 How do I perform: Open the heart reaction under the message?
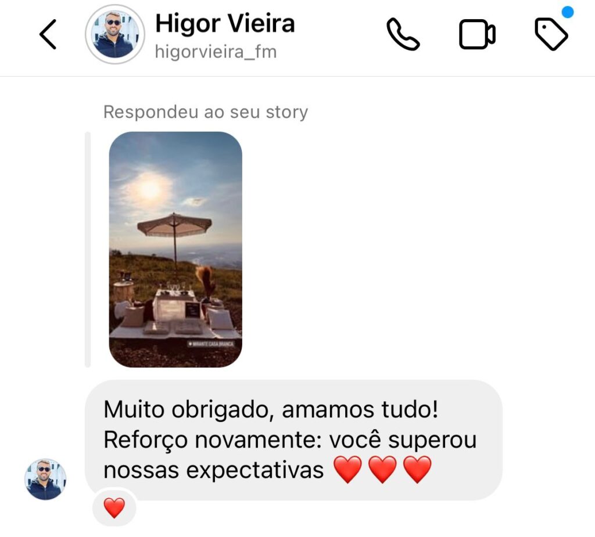pos(114,508)
